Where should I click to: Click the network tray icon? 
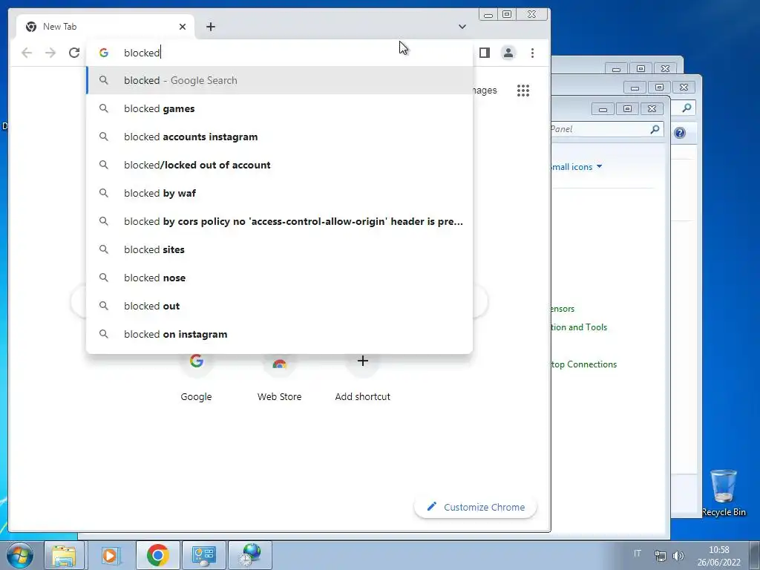tap(660, 555)
